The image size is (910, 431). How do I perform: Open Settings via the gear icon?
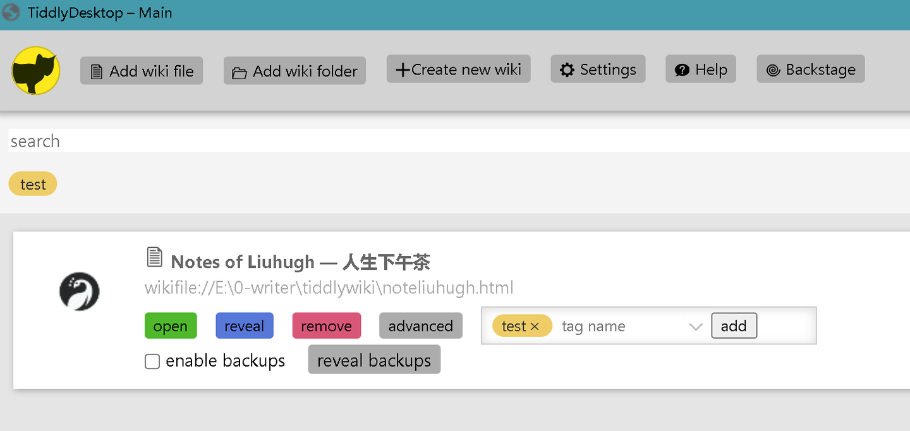567,69
